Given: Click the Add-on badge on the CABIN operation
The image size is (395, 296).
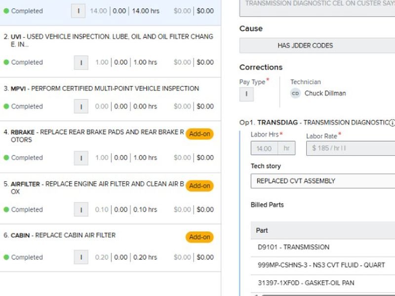Looking at the screenshot, I should (199, 237).
